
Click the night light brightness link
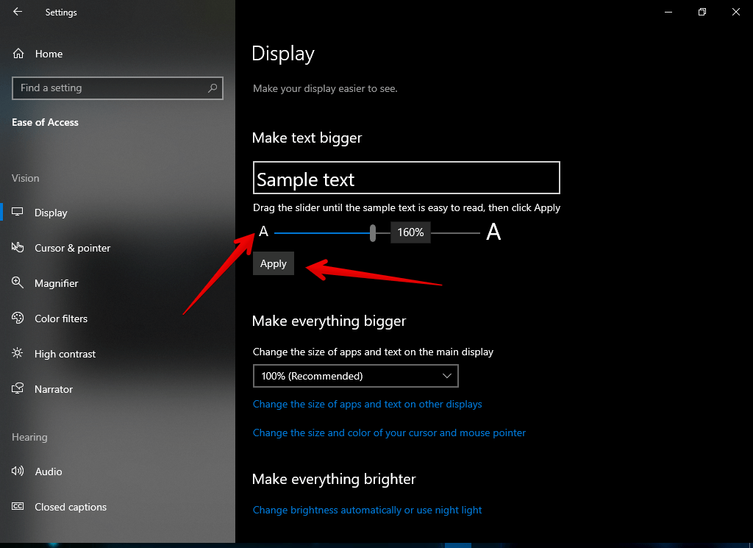click(367, 510)
